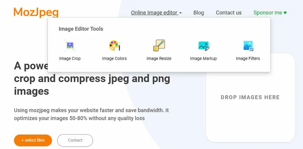Click the text 'optimizes your images 50-80%'
This screenshot has height=149, width=303.
[x=51, y=118]
